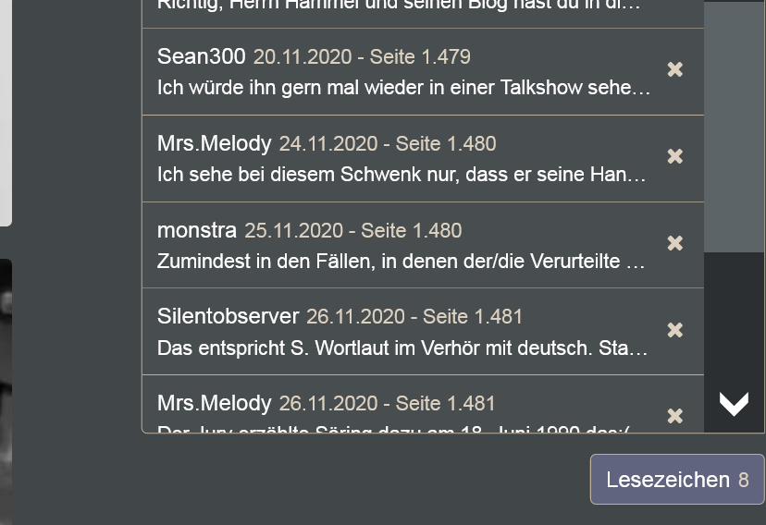This screenshot has width=766, height=525.
Task: Remove the Sean300 bookmark with its X icon
Action: (x=674, y=69)
